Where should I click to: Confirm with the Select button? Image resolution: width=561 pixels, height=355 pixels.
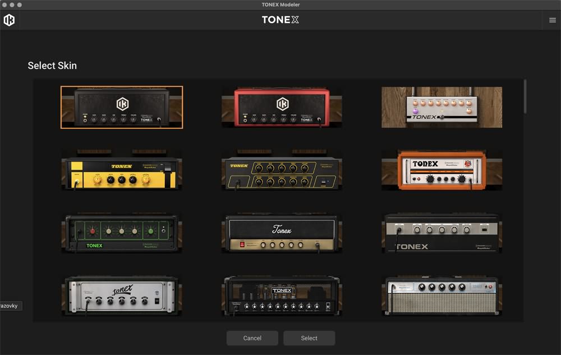coord(309,338)
